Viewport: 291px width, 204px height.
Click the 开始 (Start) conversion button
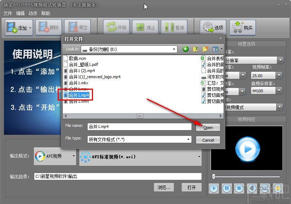click(116, 28)
